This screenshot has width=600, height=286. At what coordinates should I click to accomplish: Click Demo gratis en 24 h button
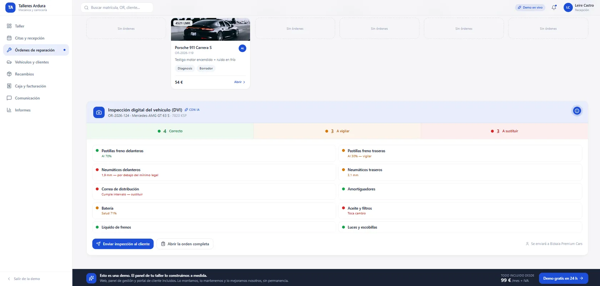(x=563, y=278)
